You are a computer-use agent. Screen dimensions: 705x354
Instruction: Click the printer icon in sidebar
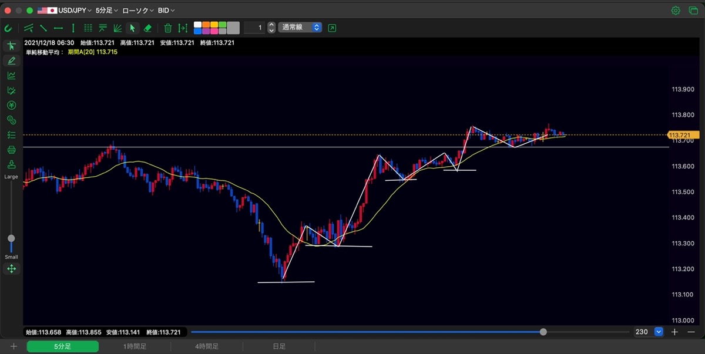(x=11, y=150)
